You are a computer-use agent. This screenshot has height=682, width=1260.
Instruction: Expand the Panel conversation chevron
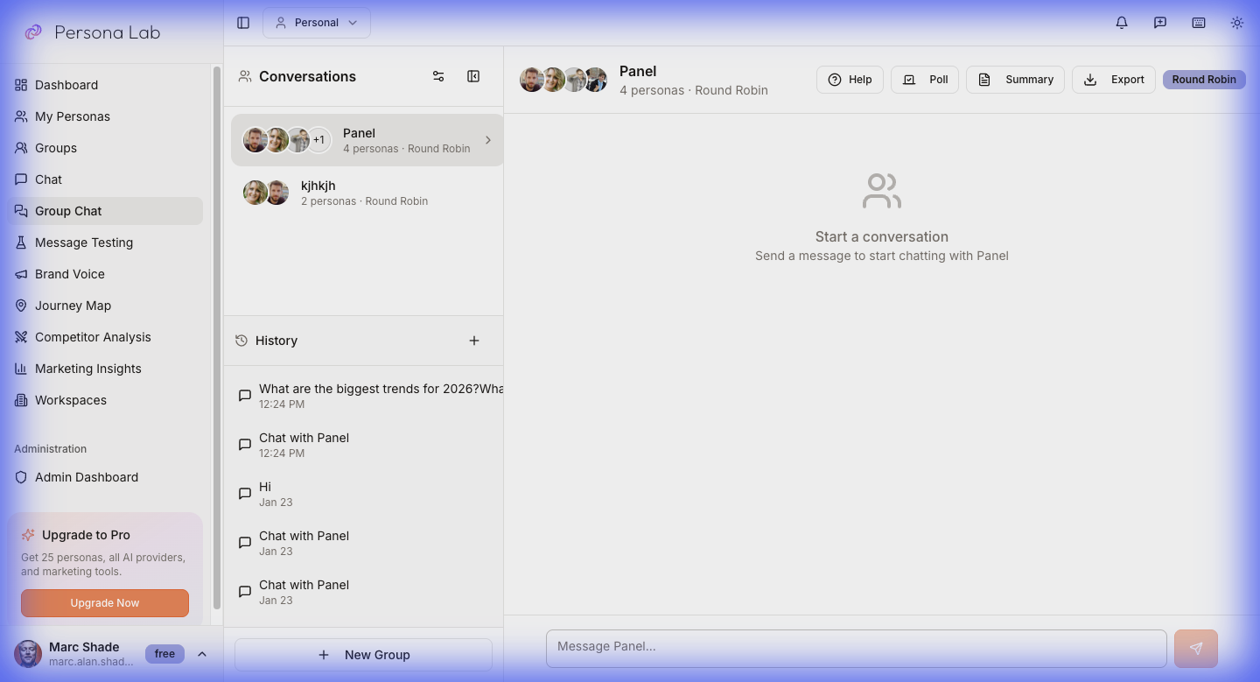click(488, 140)
